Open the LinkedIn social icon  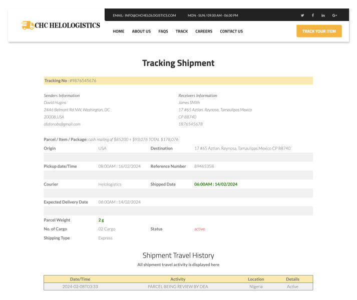[323, 15]
